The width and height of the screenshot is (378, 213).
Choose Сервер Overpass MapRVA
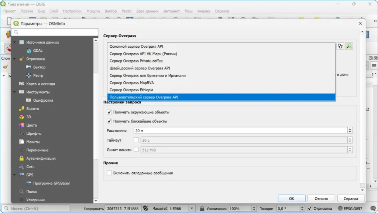point(221,82)
